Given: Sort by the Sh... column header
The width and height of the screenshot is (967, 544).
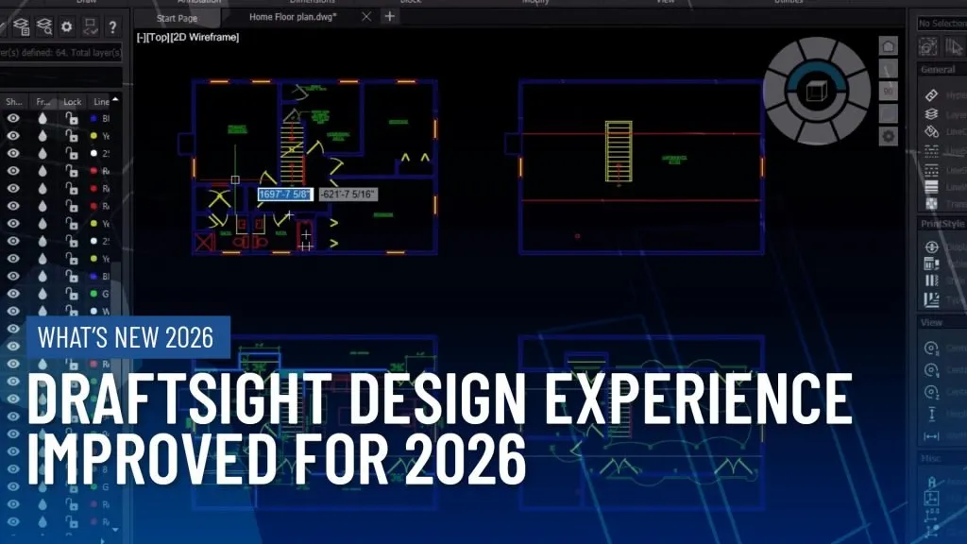Looking at the screenshot, I should [13, 101].
